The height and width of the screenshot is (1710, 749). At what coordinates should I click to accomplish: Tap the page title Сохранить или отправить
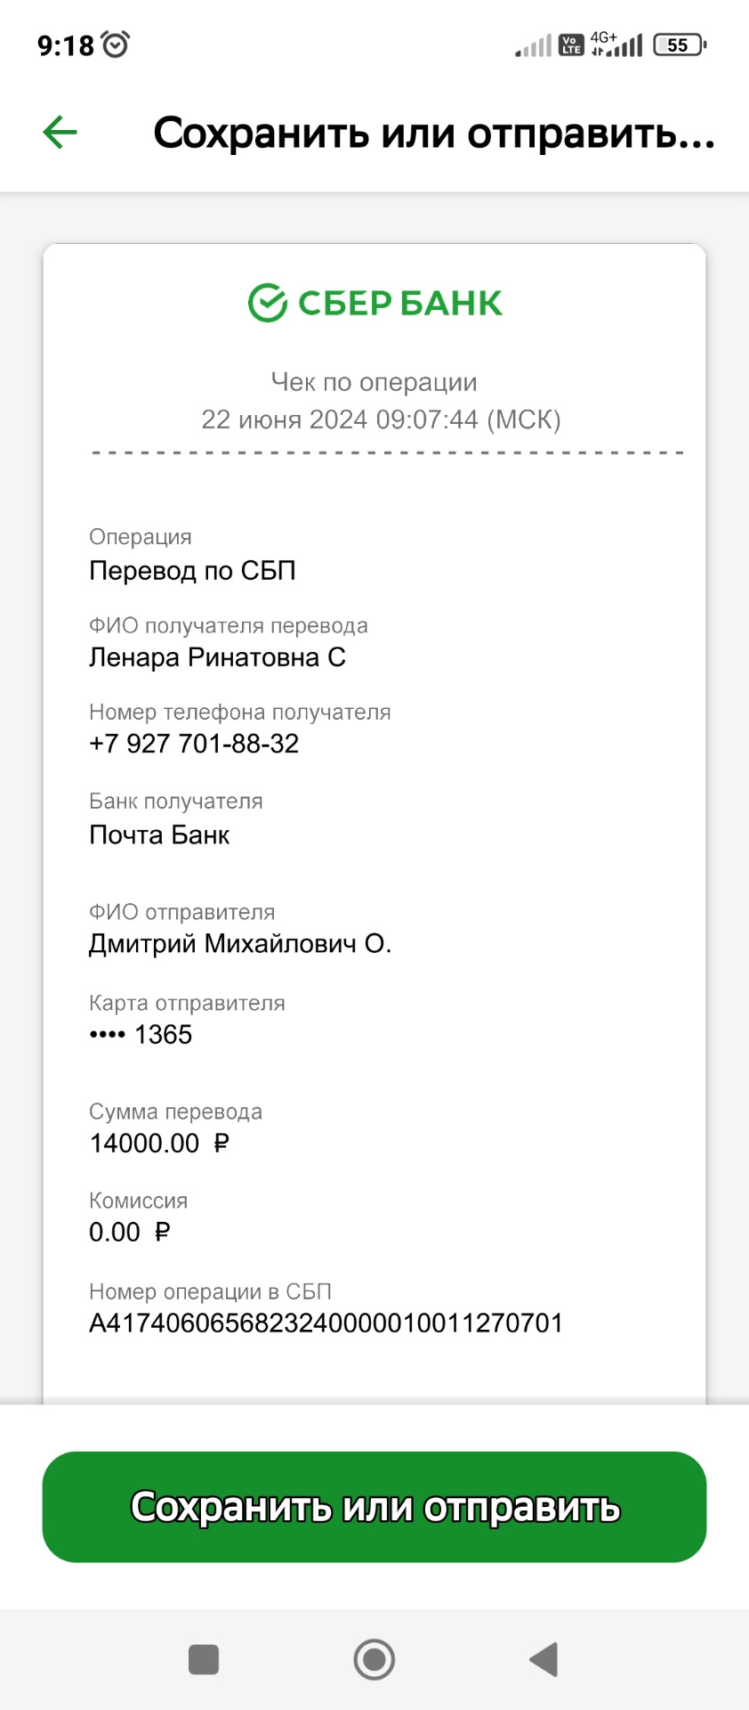(x=433, y=134)
